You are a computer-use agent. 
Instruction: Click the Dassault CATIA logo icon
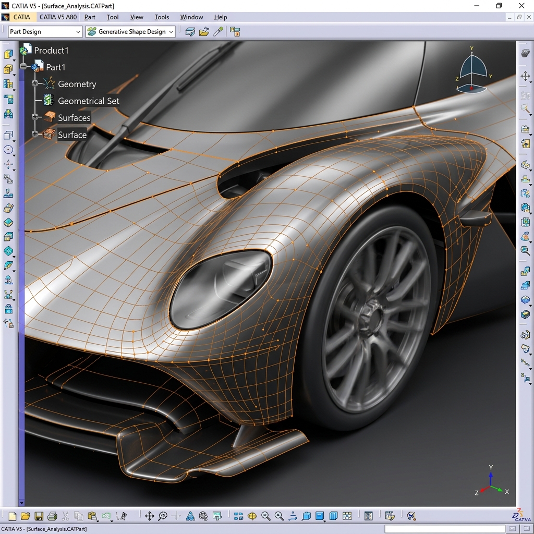(521, 515)
